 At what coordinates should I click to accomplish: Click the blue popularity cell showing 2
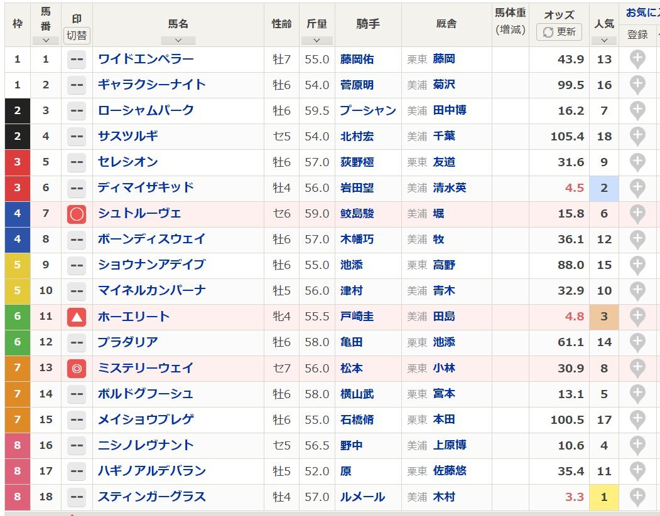604,188
